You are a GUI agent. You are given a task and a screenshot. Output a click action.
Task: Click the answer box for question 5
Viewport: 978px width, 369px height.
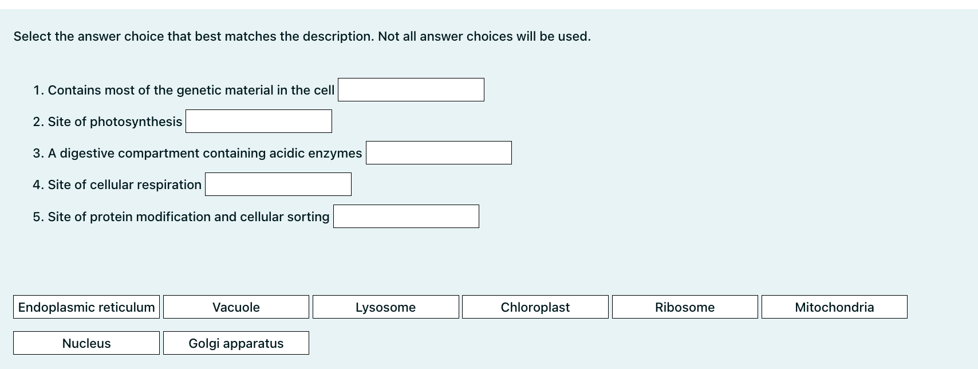coord(406,216)
